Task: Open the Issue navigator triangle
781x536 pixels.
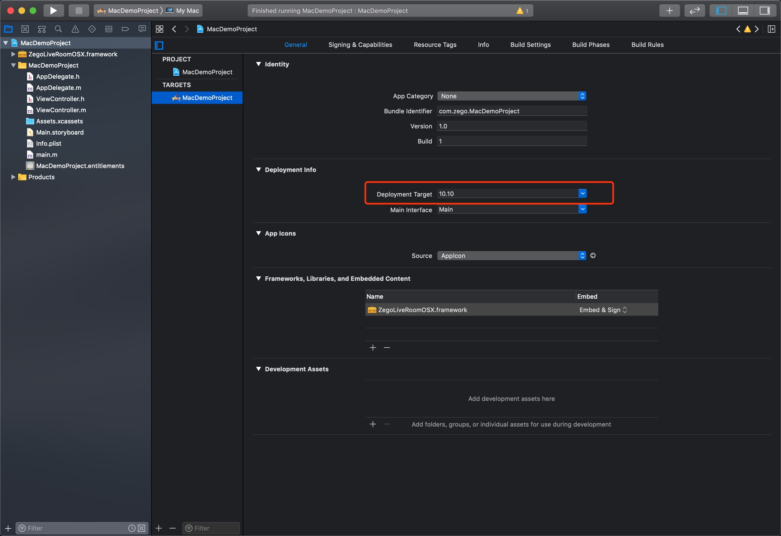Action: (x=75, y=29)
